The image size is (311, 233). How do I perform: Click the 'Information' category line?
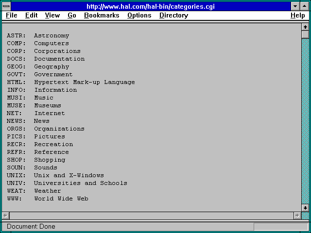pos(42,90)
